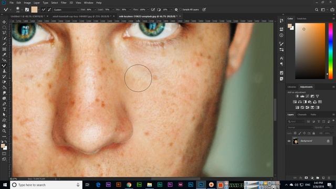Screen dimensions: 336x189
Task: Toggle Lock image pixels brush icon
Action: point(300,133)
